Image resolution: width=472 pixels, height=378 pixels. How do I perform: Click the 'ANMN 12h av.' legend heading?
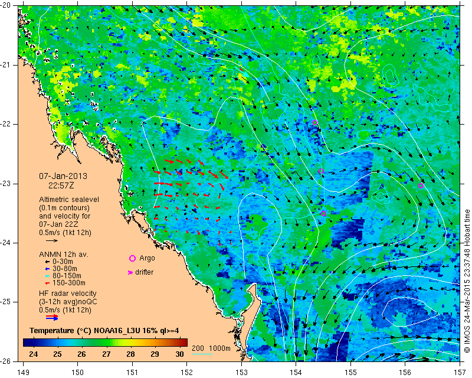click(64, 254)
